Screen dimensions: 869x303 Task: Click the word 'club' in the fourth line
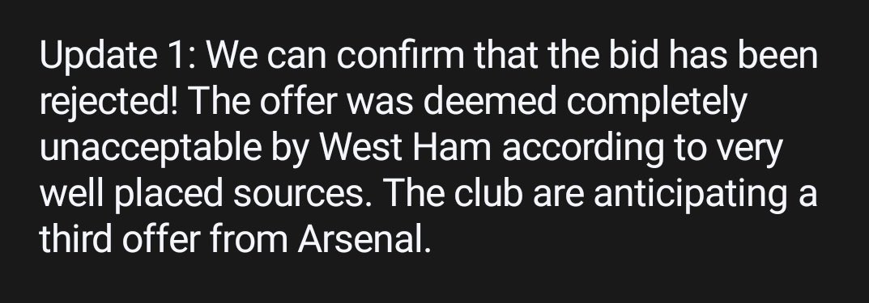[x=488, y=194]
